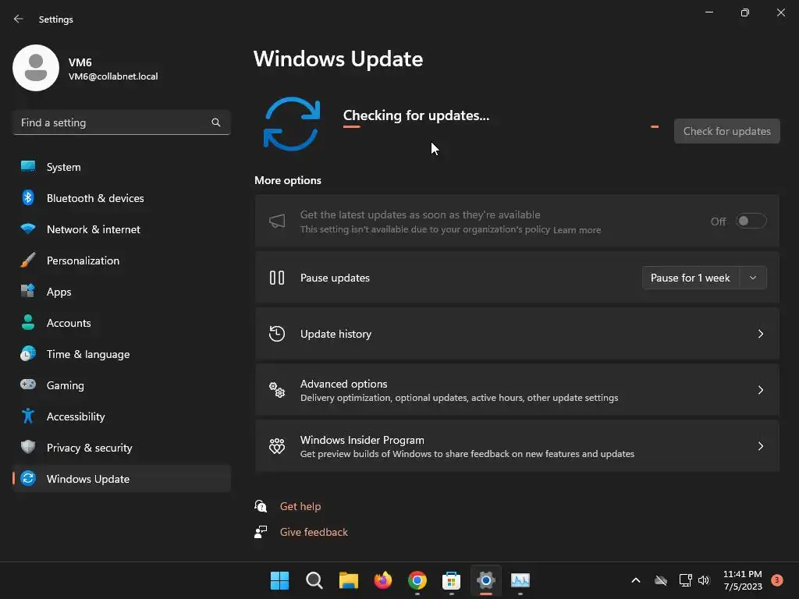Image resolution: width=799 pixels, height=599 pixels.
Task: Click the Bluetooth icon in sidebar
Action: [28, 197]
